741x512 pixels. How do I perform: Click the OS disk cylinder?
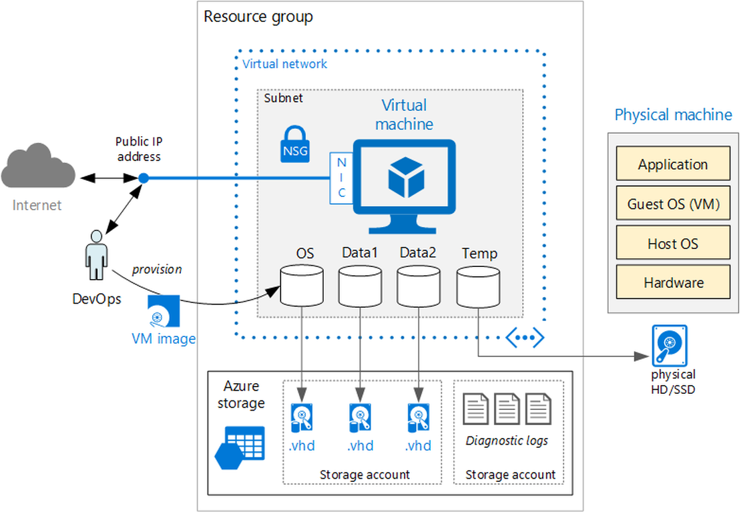click(302, 286)
